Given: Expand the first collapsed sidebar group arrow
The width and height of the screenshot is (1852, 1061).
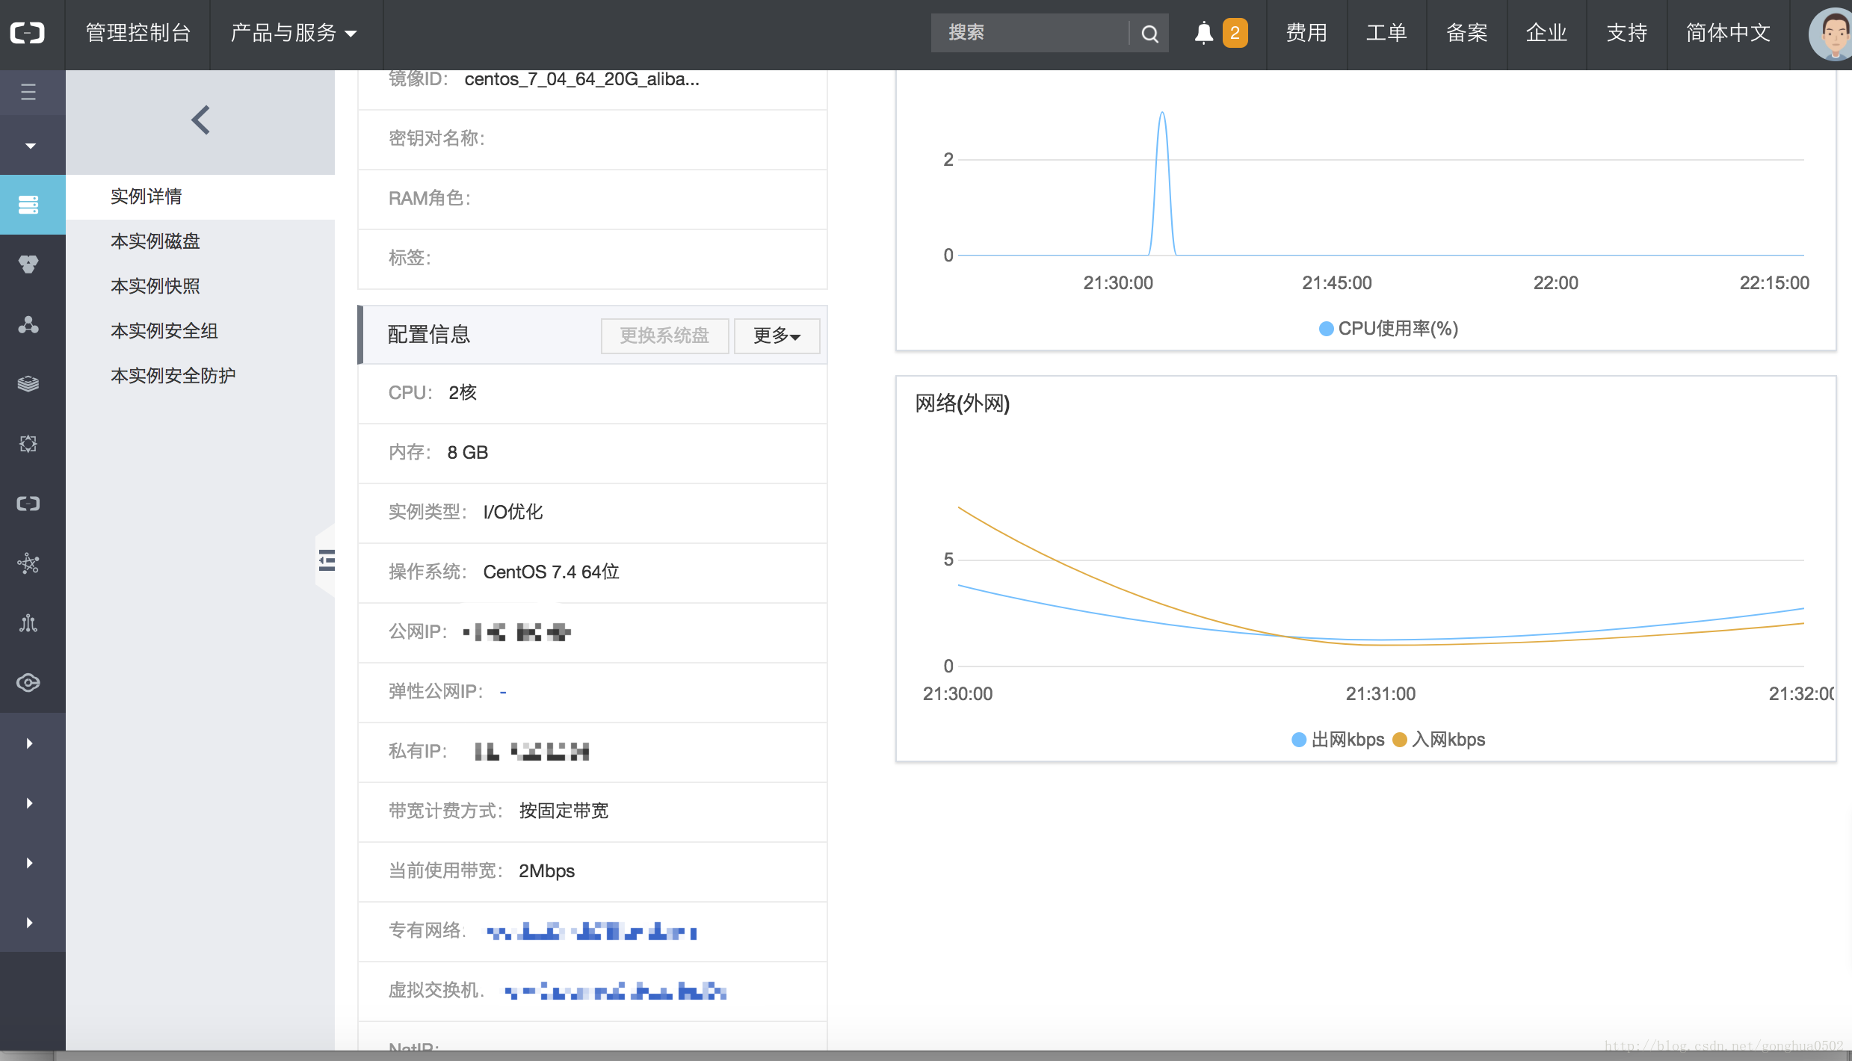Looking at the screenshot, I should 29,743.
